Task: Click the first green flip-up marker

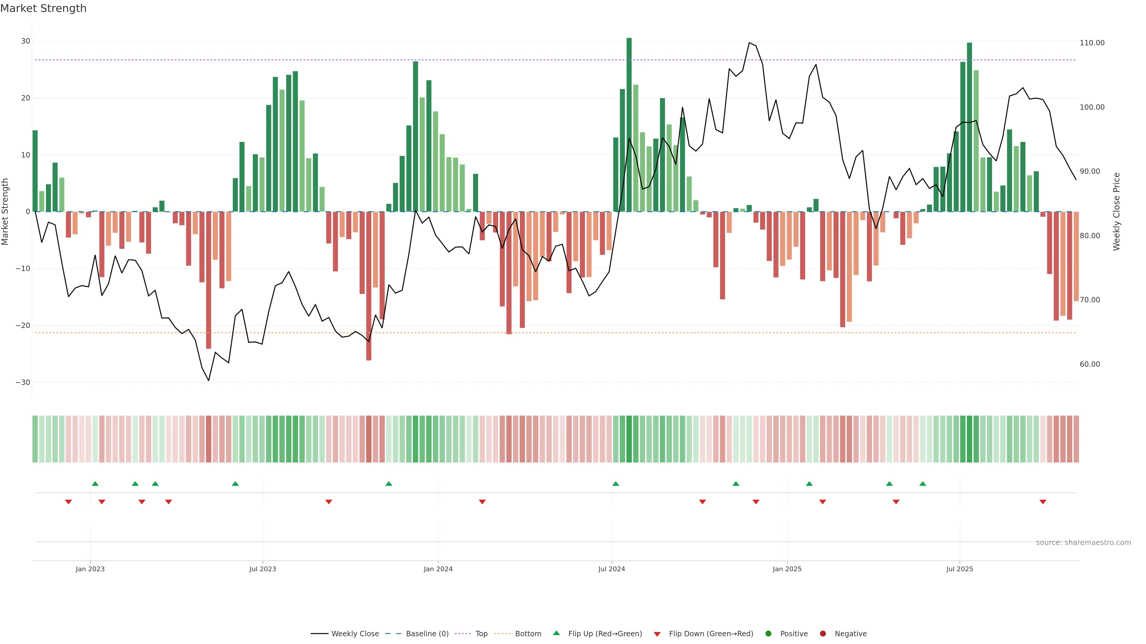Action: [x=95, y=484]
